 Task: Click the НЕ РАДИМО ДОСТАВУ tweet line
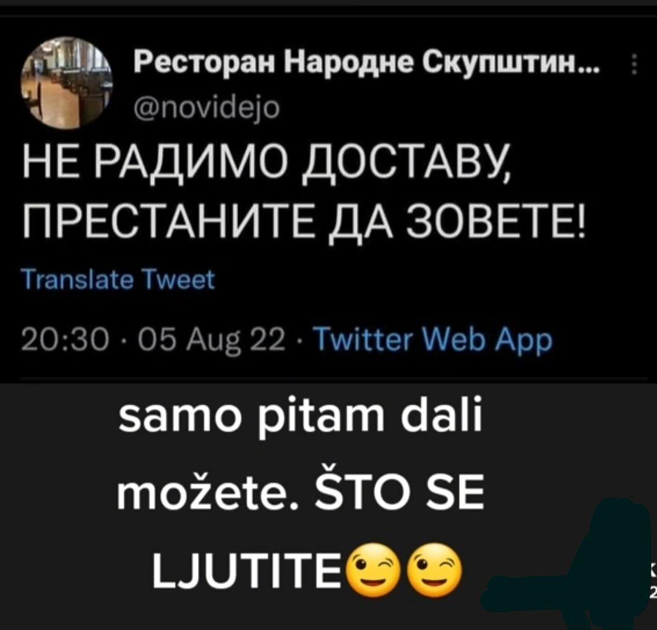[x=267, y=163]
